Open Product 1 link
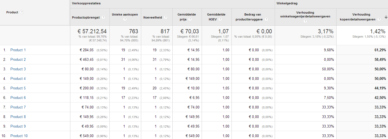 click(18, 50)
